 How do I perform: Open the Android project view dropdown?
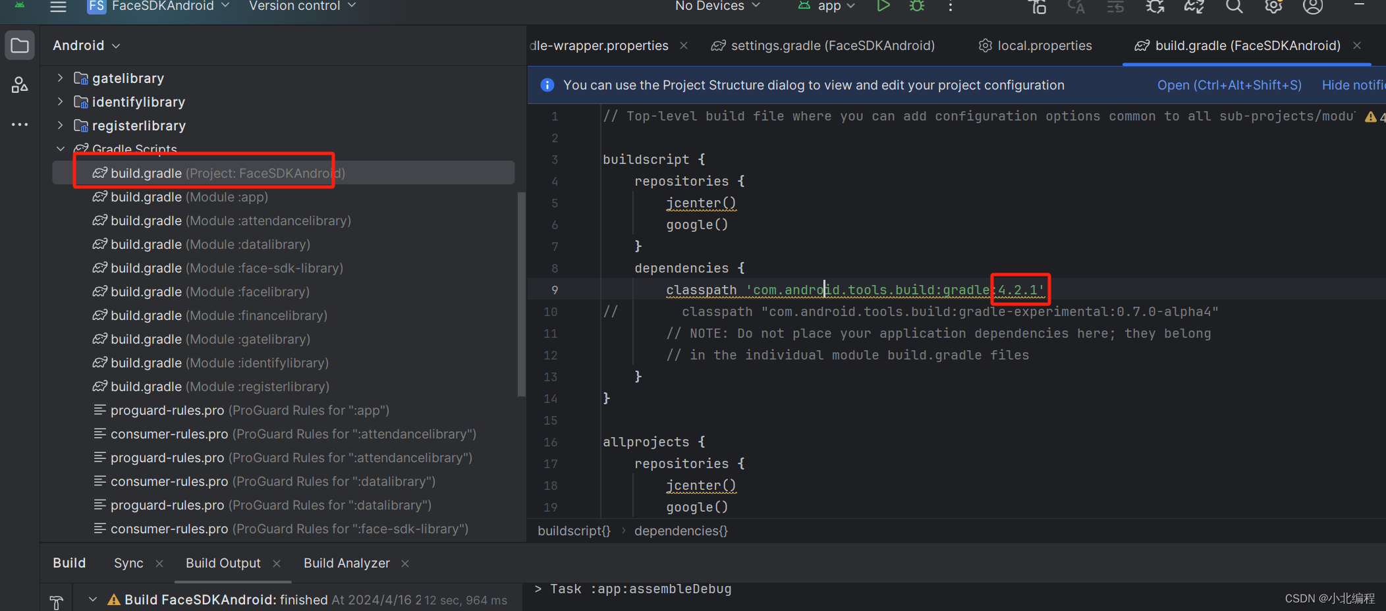pos(86,45)
